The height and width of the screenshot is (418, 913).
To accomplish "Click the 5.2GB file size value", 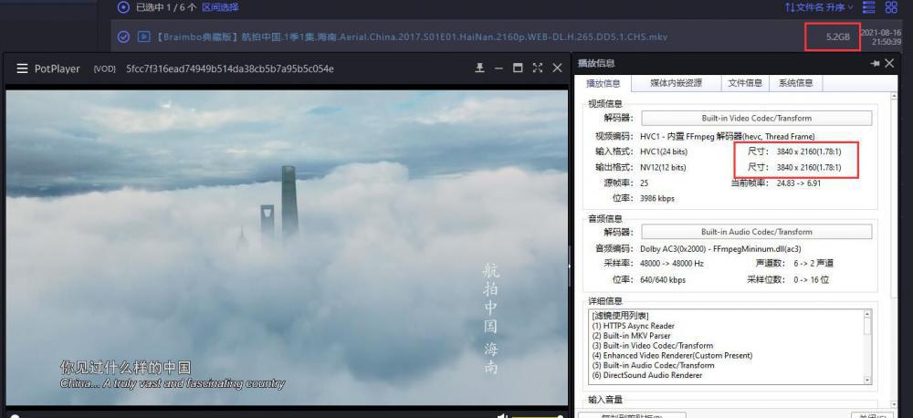I will 838,37.
